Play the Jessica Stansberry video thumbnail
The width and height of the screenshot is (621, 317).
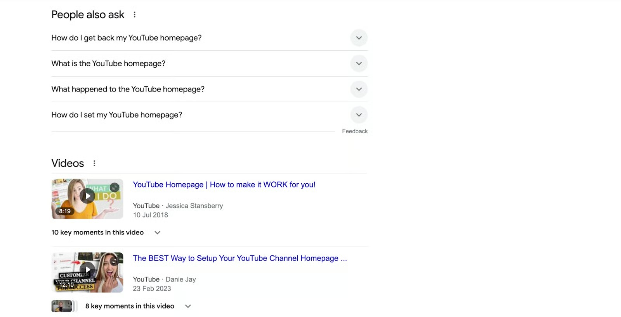tap(87, 196)
